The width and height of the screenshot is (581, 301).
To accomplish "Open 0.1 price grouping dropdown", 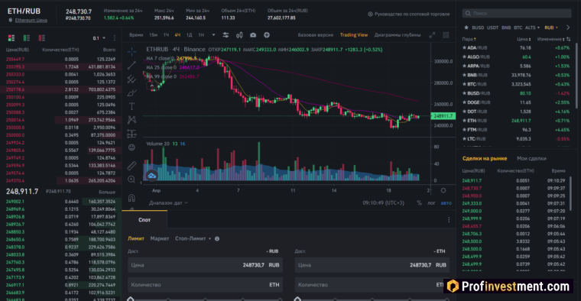I will 99,38.
